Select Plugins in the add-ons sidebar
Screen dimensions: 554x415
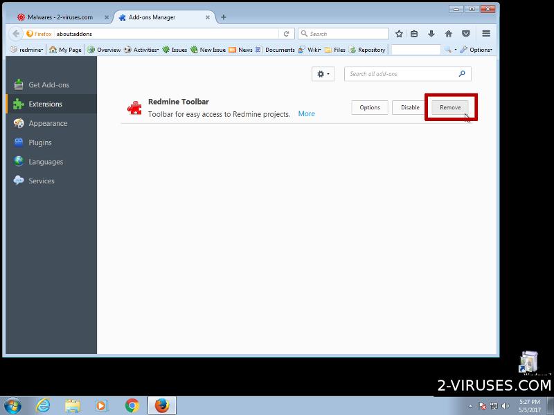40,142
